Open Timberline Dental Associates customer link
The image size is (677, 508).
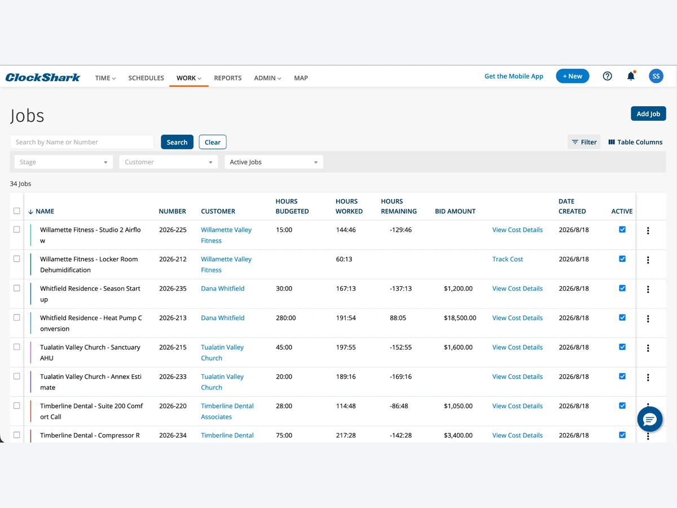pos(227,411)
